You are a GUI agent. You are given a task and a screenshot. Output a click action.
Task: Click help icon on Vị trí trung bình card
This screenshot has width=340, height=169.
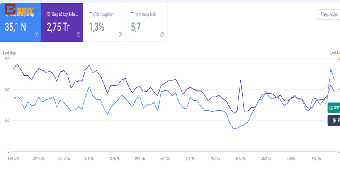[162, 35]
